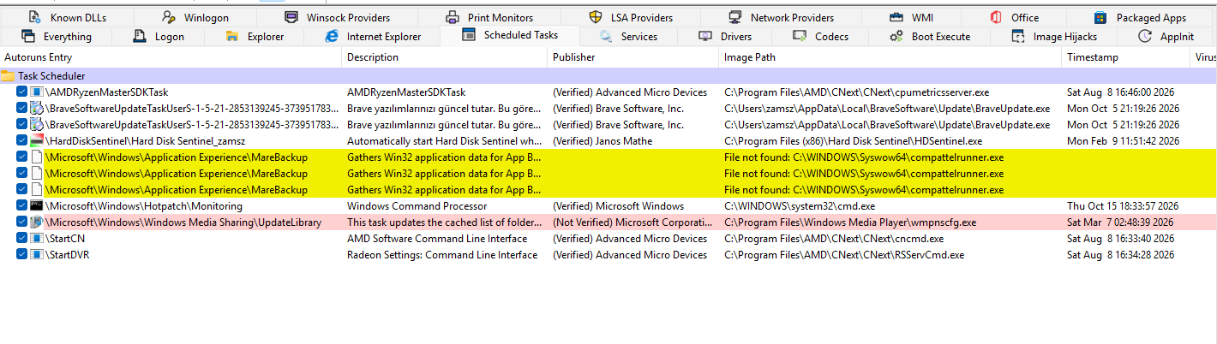Switch to the Winlogon tab

coord(195,17)
